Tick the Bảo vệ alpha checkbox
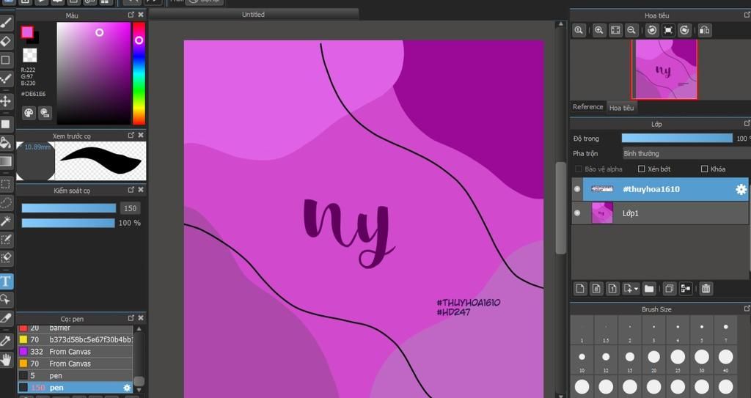This screenshot has width=751, height=398. point(578,169)
